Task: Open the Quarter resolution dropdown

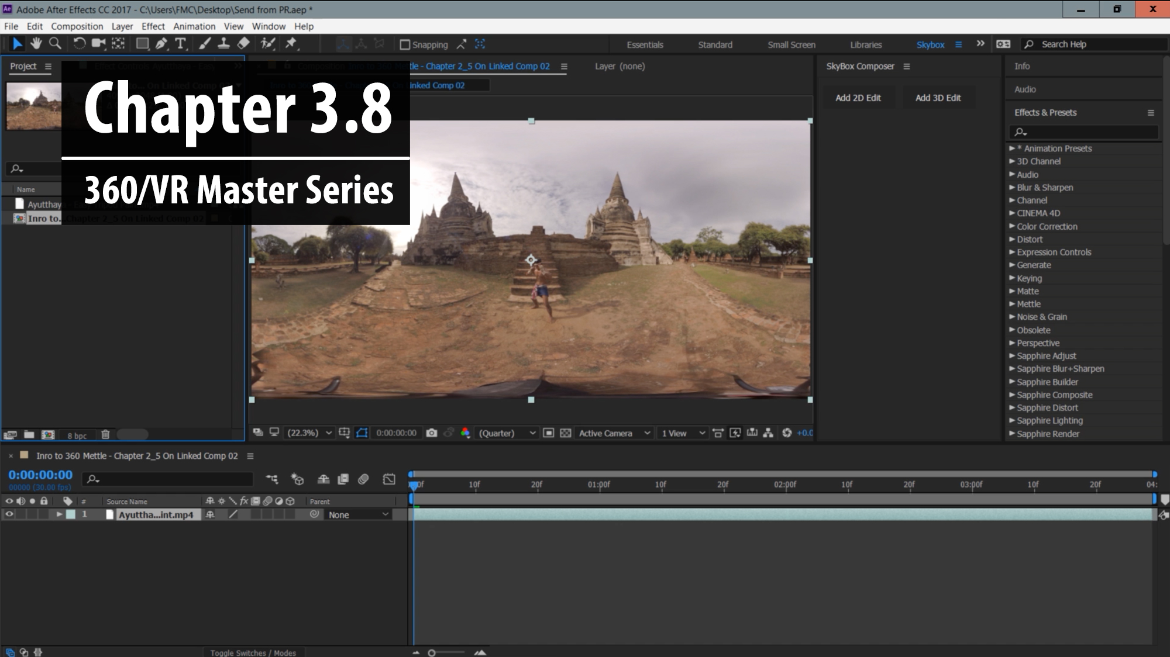Action: tap(507, 433)
